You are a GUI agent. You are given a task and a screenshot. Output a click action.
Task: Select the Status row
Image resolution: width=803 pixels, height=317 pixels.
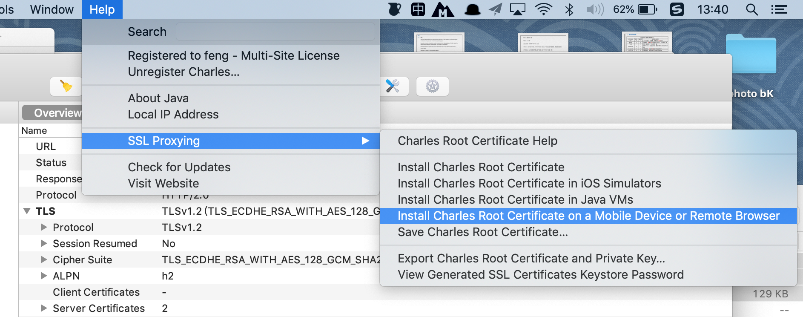coord(51,163)
